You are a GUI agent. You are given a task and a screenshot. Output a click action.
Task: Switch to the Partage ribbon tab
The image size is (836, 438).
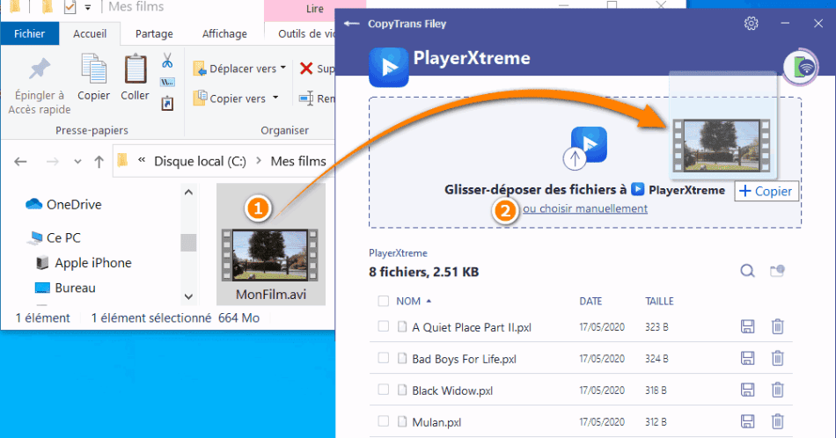click(x=153, y=33)
